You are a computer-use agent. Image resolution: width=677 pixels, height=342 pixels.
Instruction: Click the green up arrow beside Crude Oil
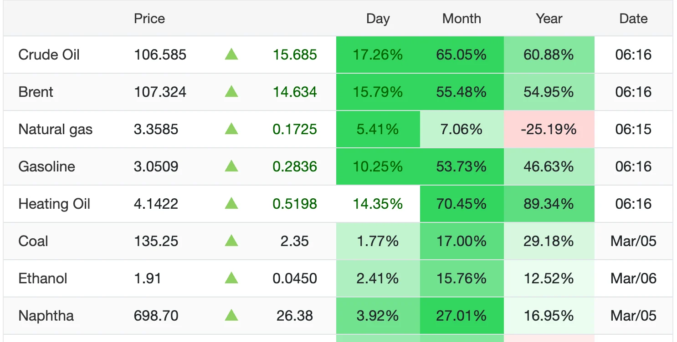(x=231, y=55)
